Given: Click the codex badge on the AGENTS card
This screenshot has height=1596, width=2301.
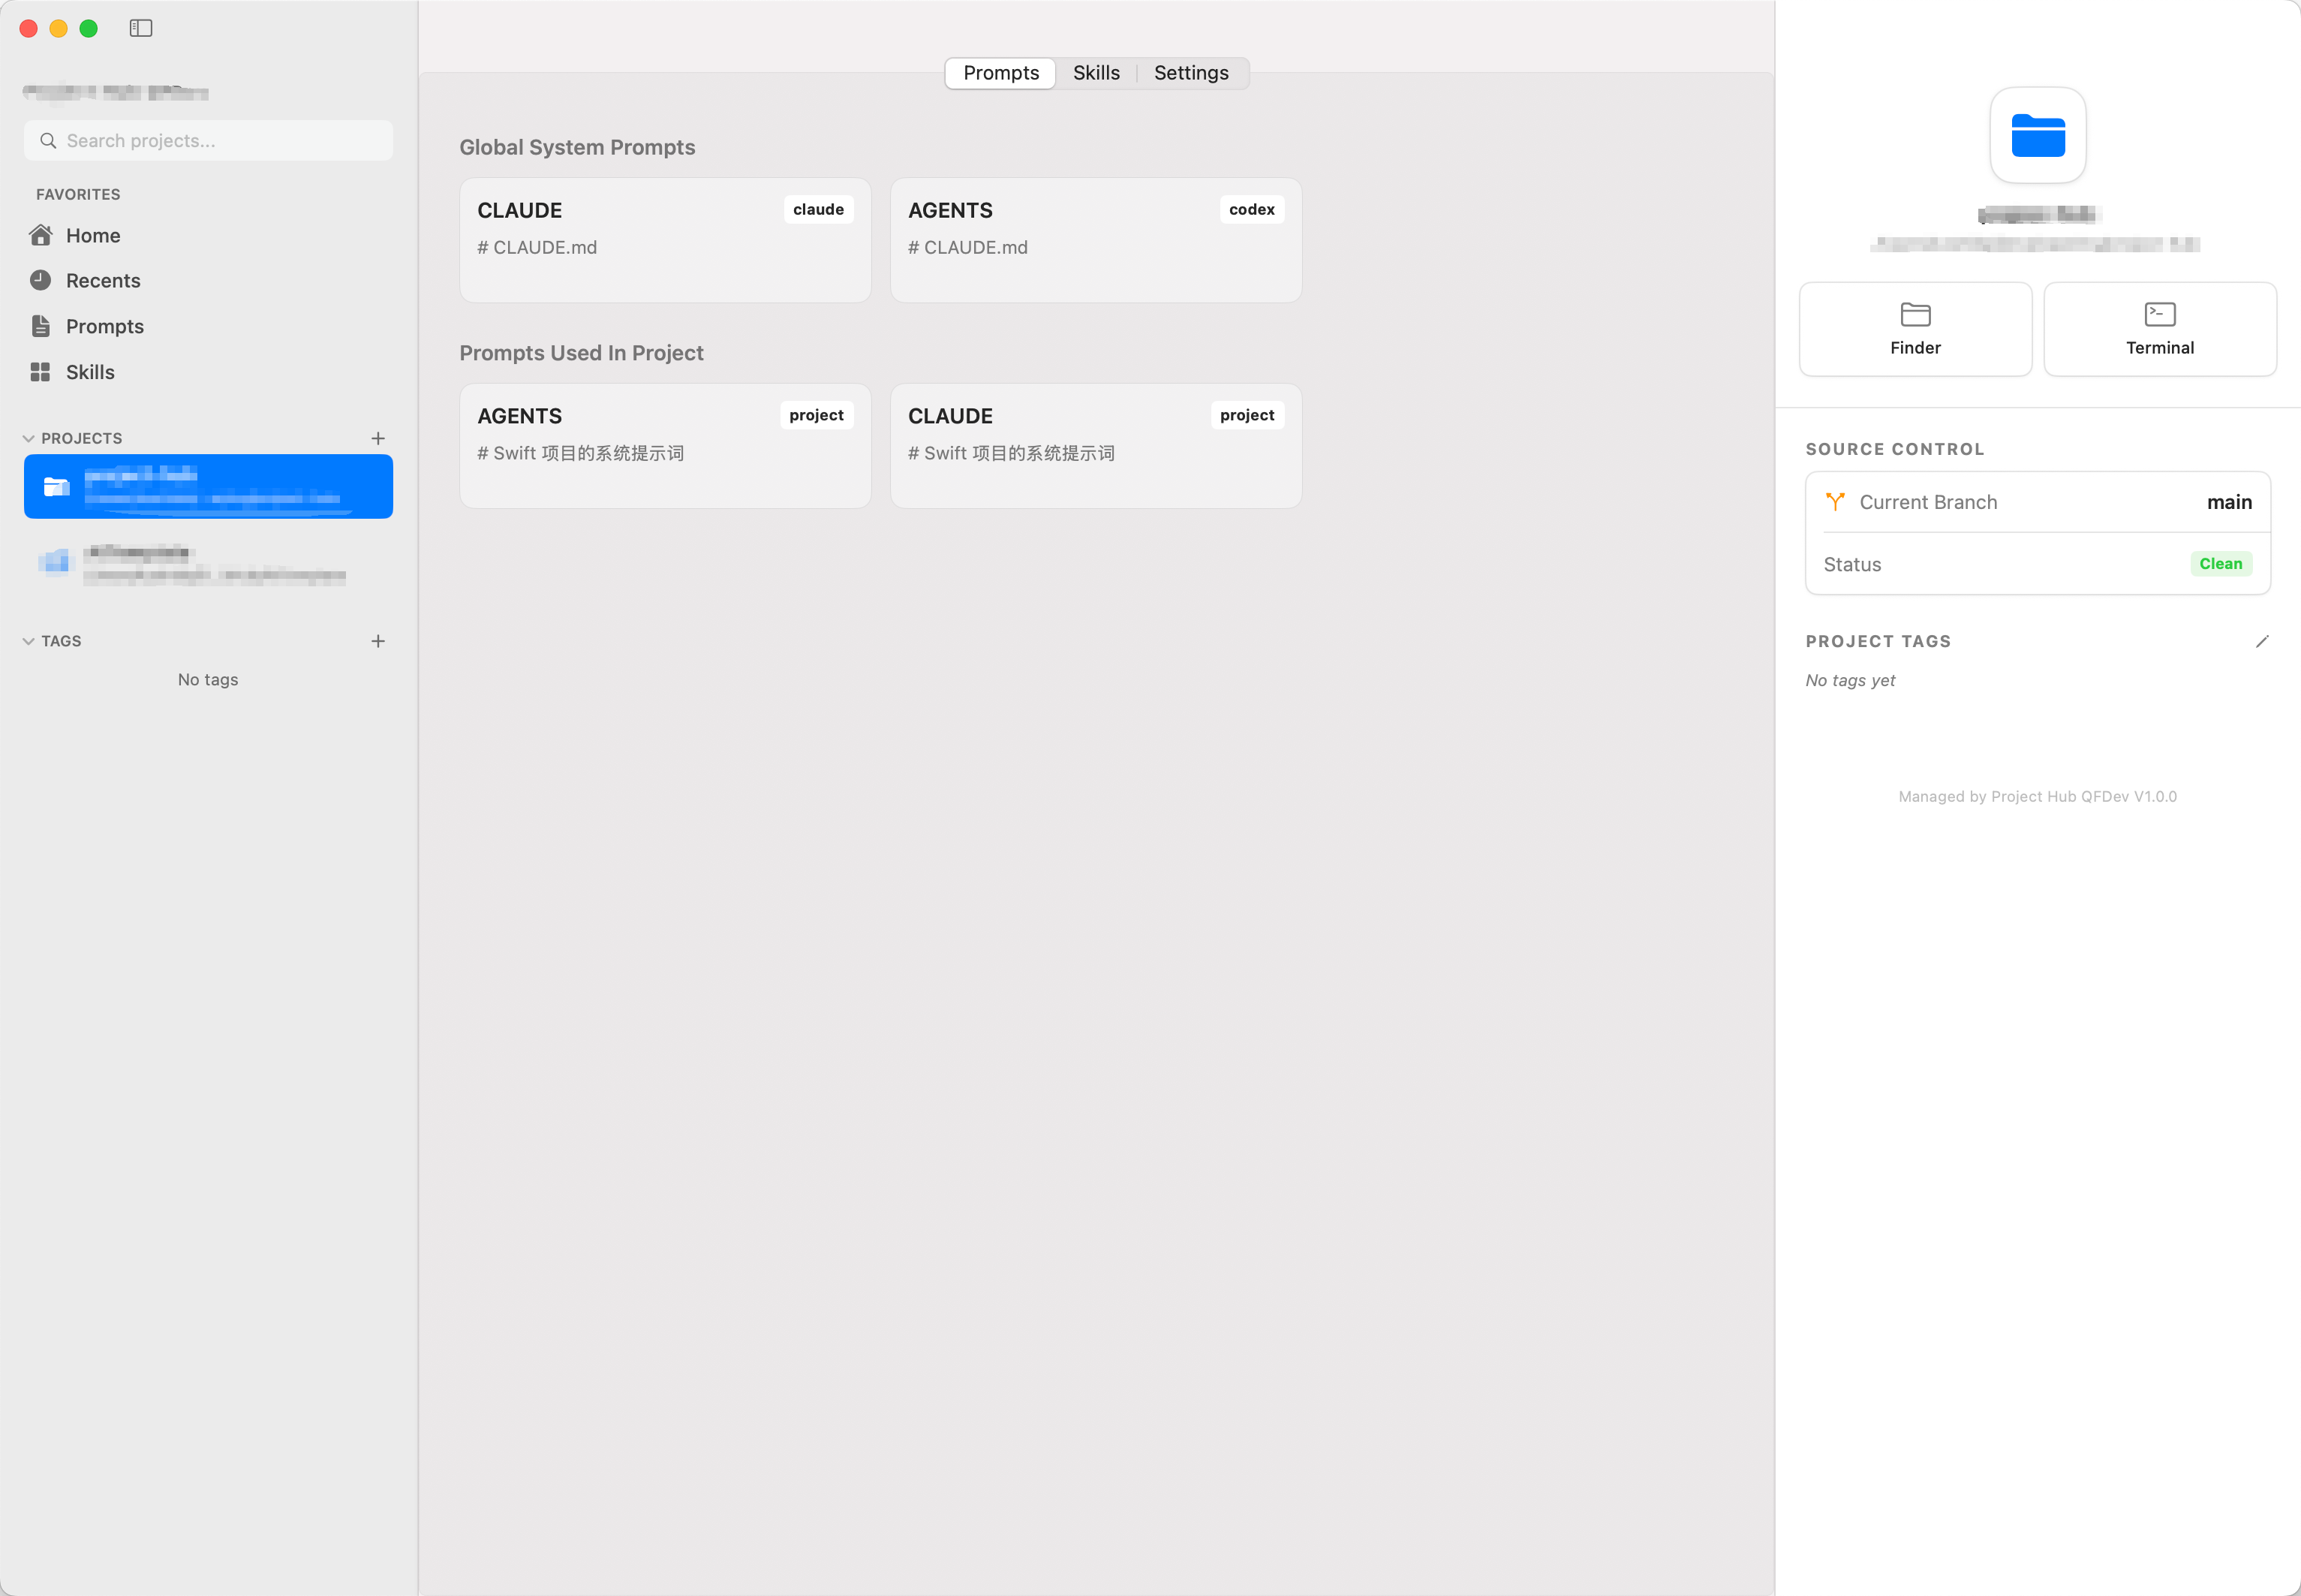Looking at the screenshot, I should [x=1252, y=209].
